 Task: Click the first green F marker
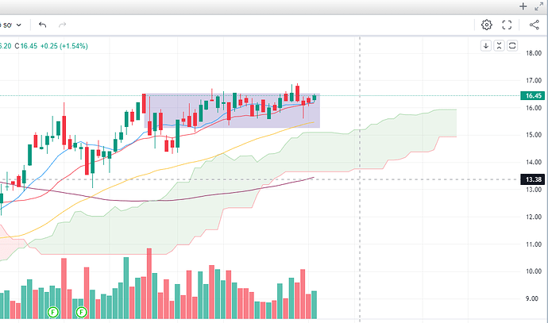click(54, 313)
